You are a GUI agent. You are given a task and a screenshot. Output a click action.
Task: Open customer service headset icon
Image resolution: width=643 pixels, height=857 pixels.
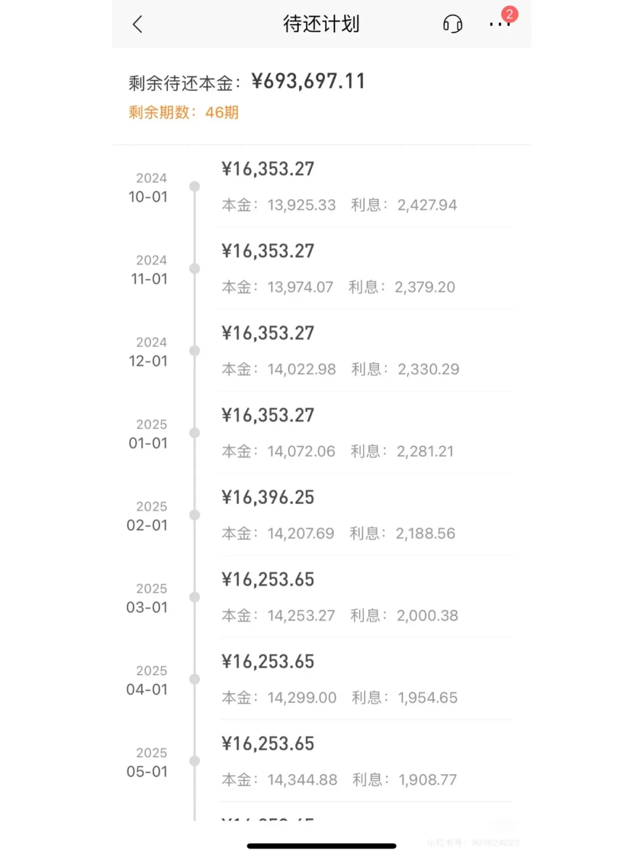[x=452, y=24]
